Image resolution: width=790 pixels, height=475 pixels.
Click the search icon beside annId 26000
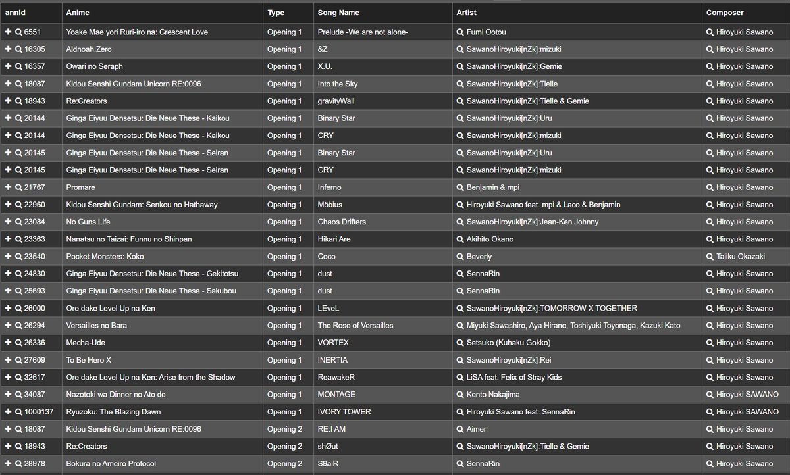click(x=18, y=308)
